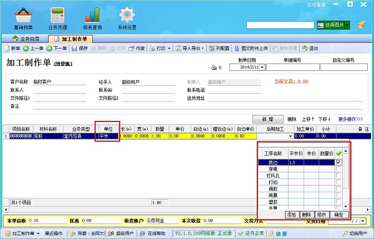
Task: Click the 单据编号 input field
Action: coord(293,67)
